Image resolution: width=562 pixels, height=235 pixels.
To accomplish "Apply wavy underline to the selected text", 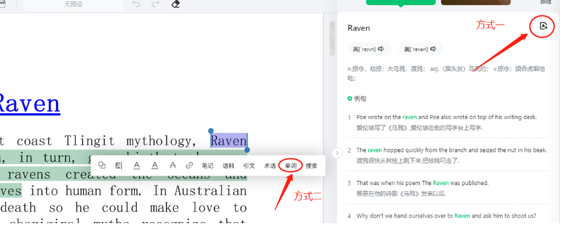I will 154,165.
